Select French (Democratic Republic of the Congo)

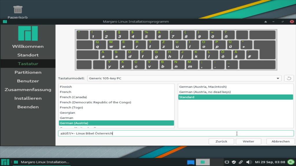[116, 102]
